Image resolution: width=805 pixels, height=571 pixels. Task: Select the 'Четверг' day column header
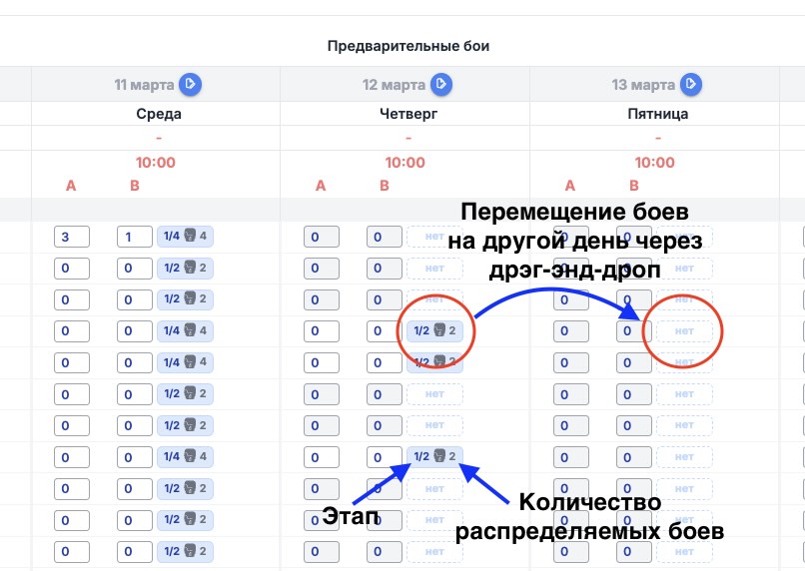[407, 114]
